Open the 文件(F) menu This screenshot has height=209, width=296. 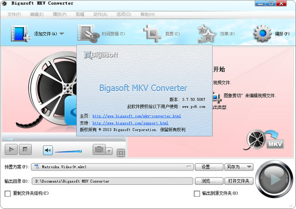tap(14, 14)
